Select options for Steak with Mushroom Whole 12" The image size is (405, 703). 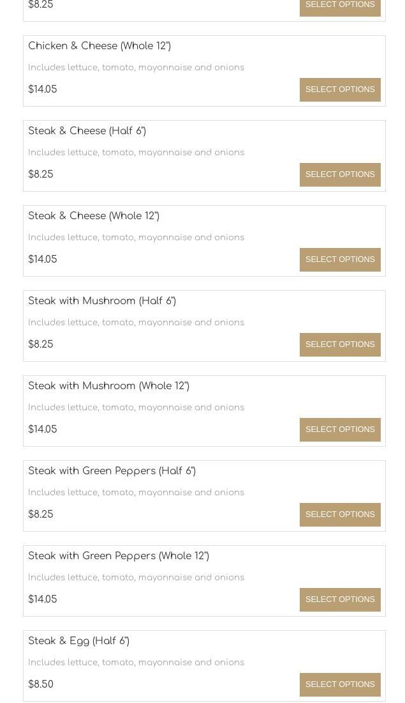click(x=340, y=429)
